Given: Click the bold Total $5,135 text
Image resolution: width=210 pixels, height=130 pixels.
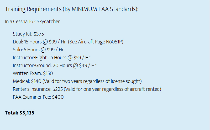Looking at the screenshot, I should coord(19,113).
